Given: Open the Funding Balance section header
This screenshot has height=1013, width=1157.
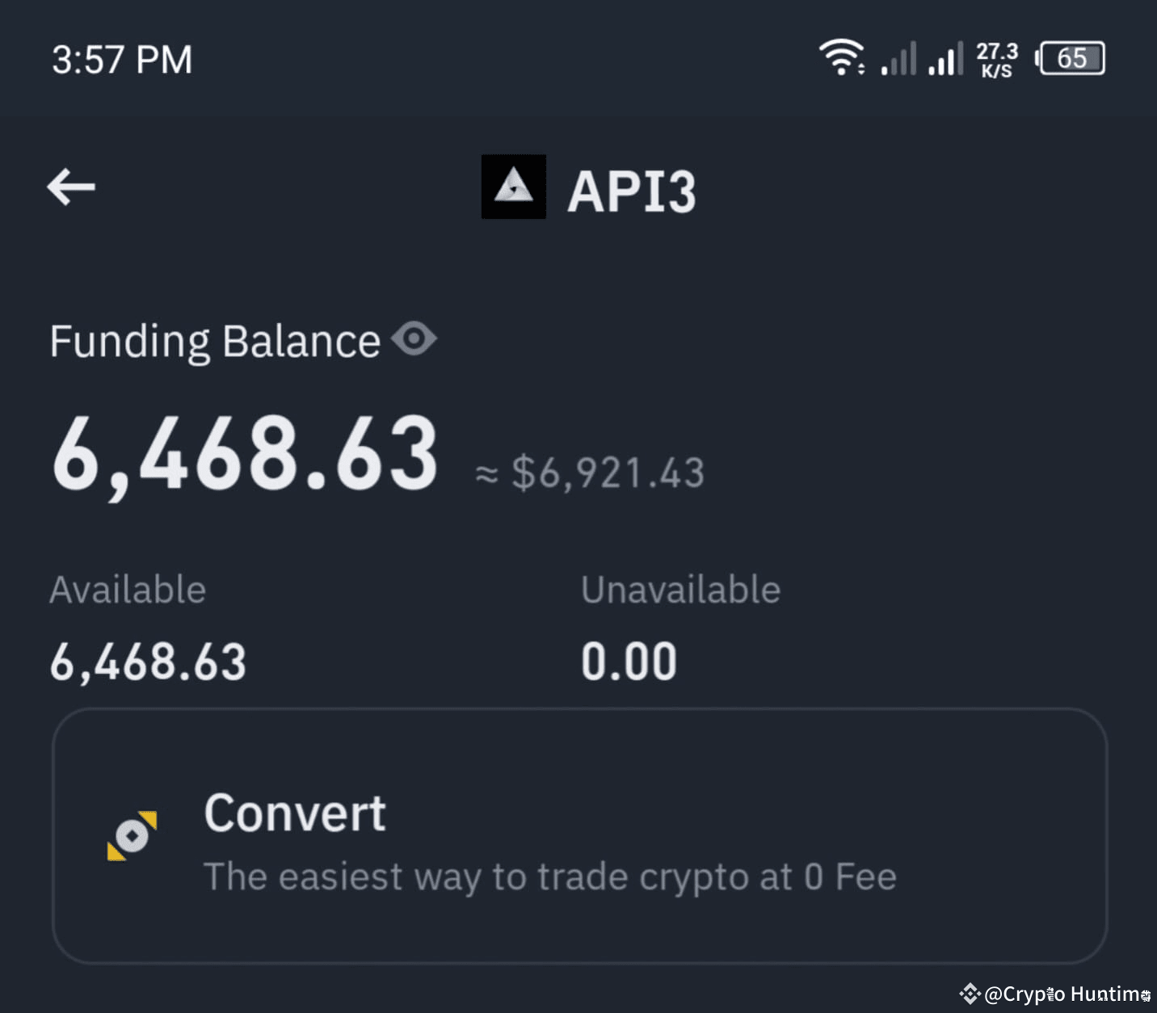Looking at the screenshot, I should tap(214, 340).
